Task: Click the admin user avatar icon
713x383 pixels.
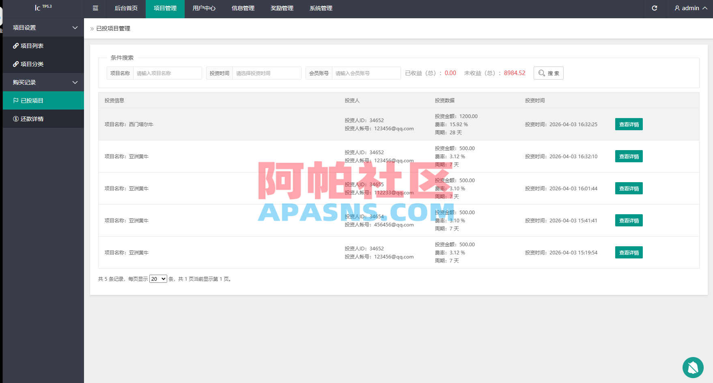Action: [x=677, y=8]
